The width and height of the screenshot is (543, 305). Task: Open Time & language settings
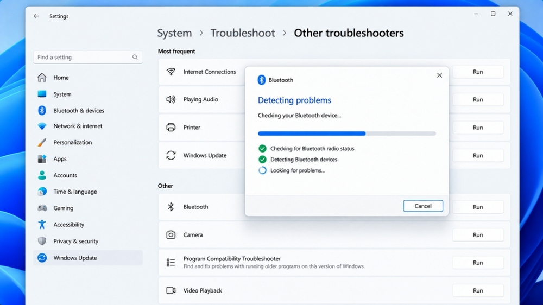click(88, 192)
